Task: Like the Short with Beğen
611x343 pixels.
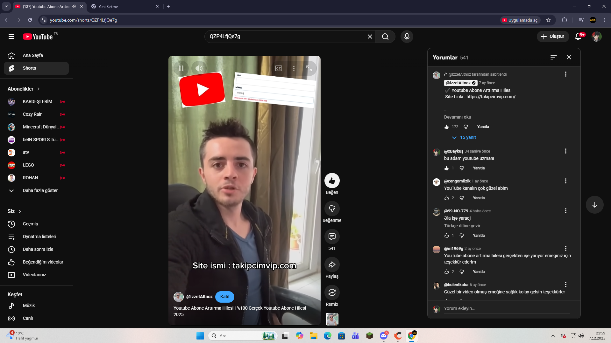Action: [332, 181]
